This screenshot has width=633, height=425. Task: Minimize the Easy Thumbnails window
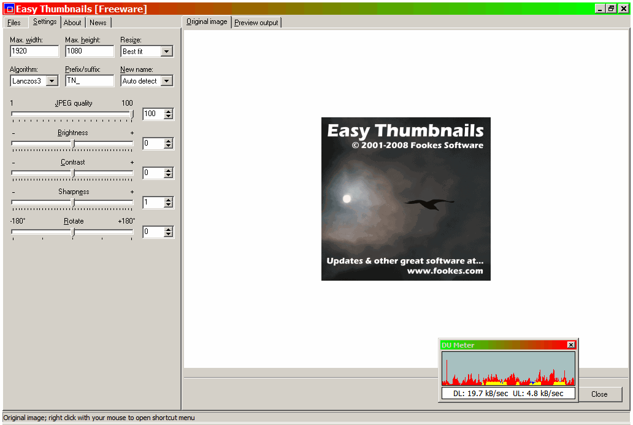(x=600, y=9)
